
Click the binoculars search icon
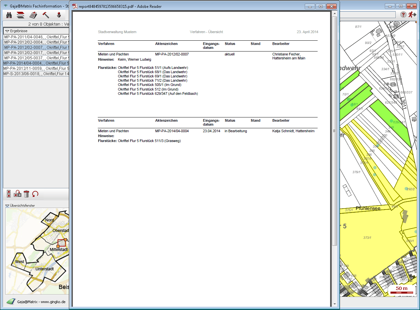[x=9, y=15]
